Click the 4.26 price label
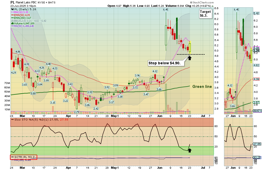 click(x=42, y=68)
